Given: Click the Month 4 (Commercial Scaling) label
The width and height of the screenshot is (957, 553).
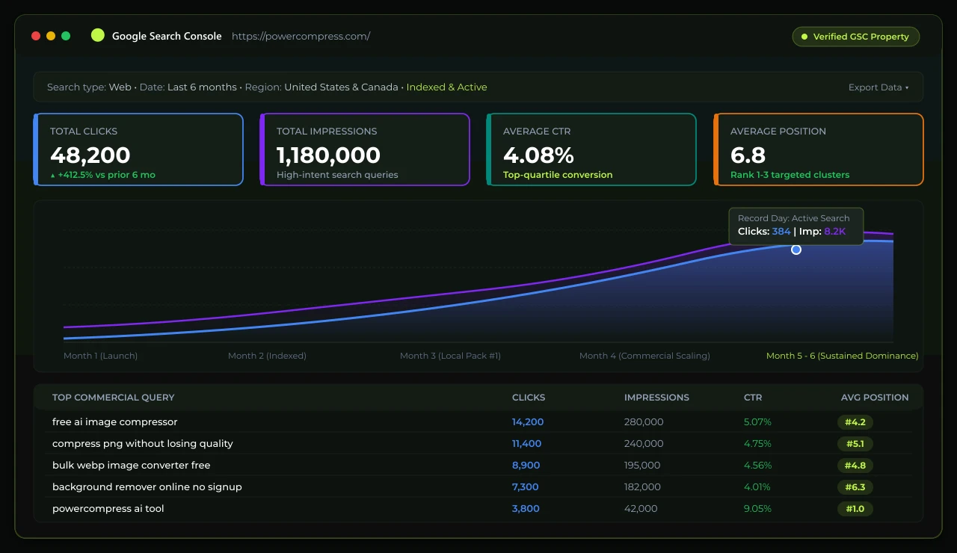Looking at the screenshot, I should click(x=644, y=356).
